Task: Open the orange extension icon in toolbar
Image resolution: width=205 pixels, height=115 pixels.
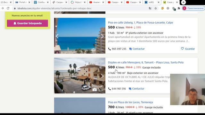Action: 162,8
